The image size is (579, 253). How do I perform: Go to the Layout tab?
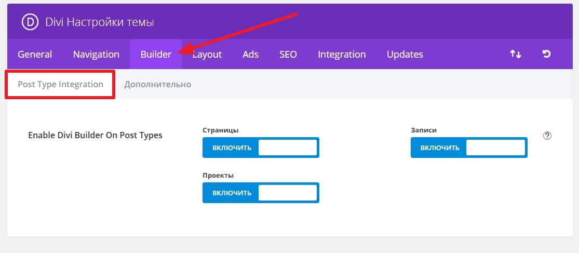click(x=208, y=54)
